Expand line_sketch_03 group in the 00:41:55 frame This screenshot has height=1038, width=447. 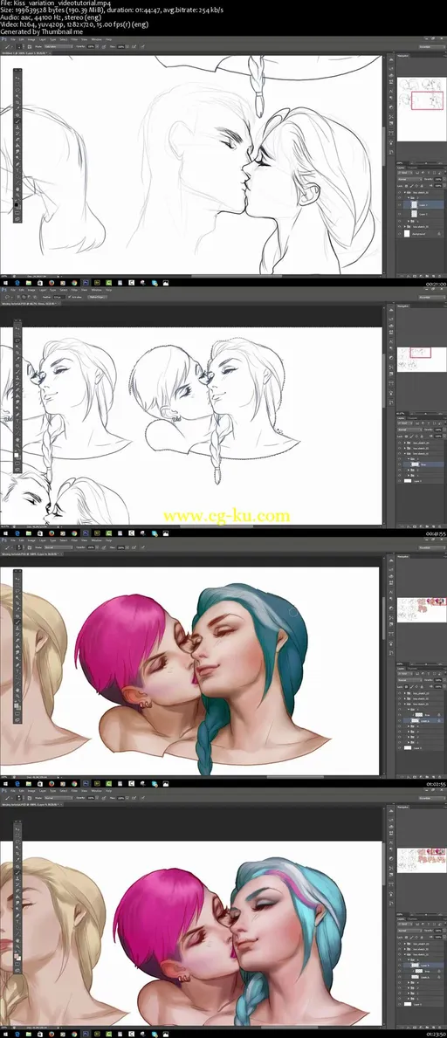(404, 443)
